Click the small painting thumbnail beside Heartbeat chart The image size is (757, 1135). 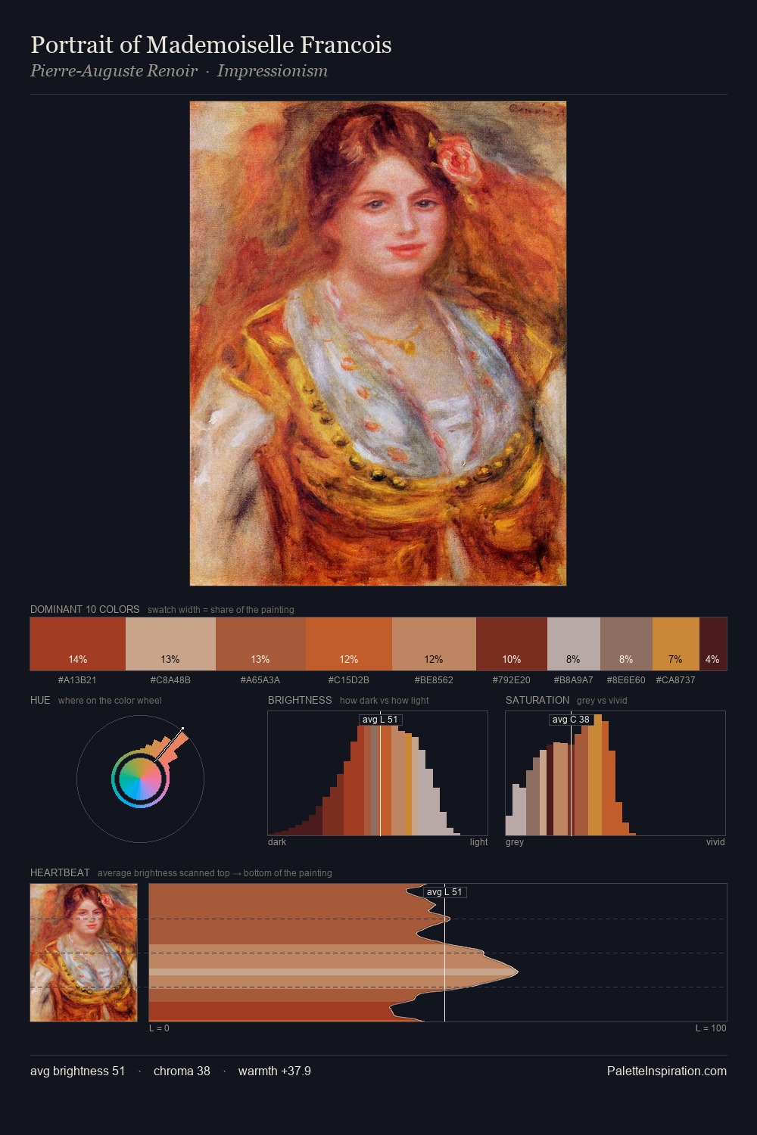point(83,953)
